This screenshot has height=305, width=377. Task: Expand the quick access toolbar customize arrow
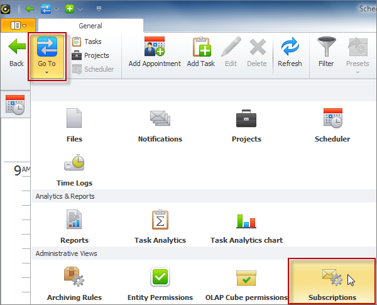(98, 9)
